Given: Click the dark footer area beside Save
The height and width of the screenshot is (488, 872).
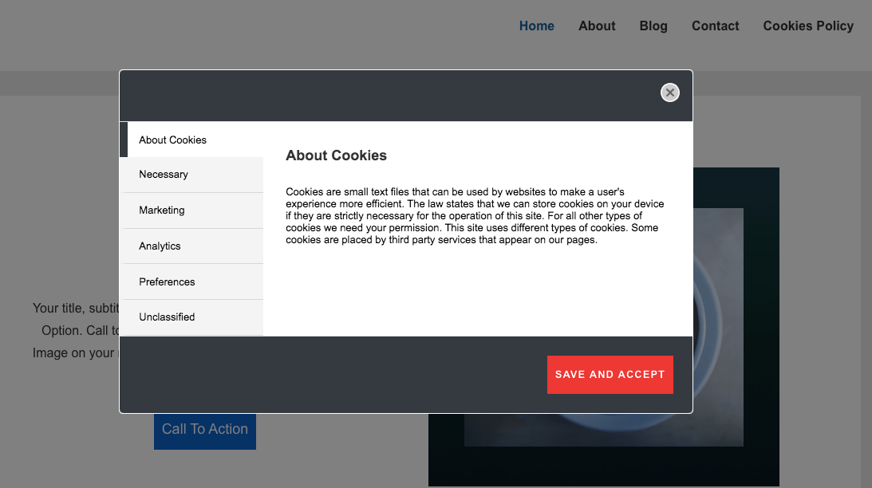Looking at the screenshot, I should pos(333,375).
